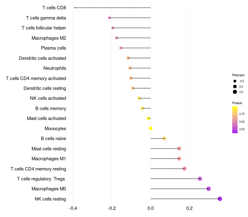Click the Dendritic cells resting dot
This screenshot has height=217, width=248.
[133, 88]
